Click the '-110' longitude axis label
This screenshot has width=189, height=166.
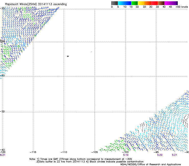[x=64, y=152]
